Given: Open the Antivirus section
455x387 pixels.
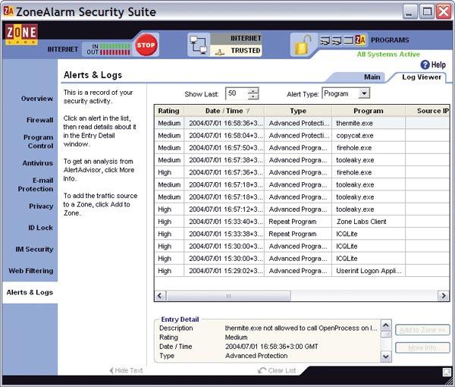Looking at the screenshot, I should 37,163.
